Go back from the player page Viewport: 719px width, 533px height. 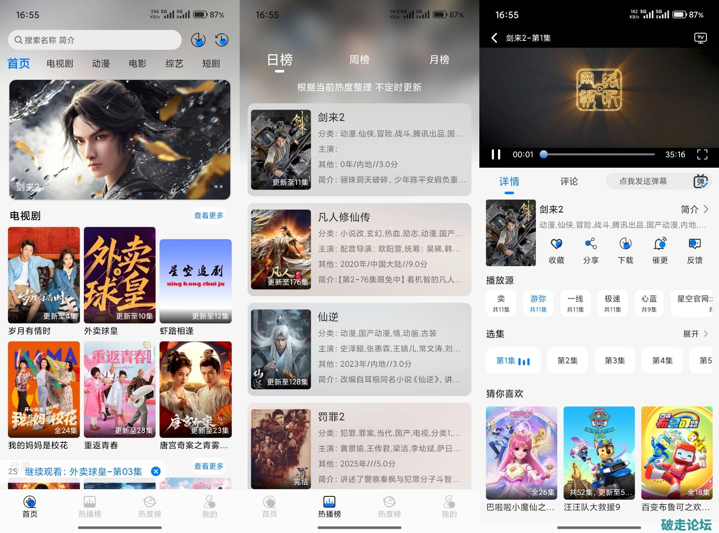click(494, 38)
